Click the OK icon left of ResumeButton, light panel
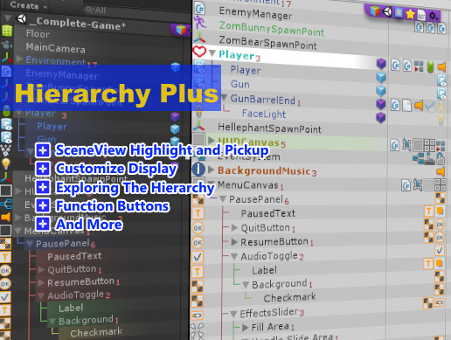The height and width of the screenshot is (340, 451). click(x=198, y=242)
